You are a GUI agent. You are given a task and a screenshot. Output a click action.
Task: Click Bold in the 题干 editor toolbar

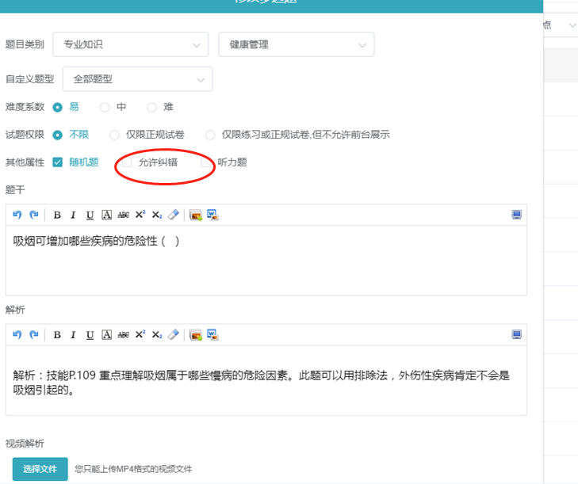57,215
